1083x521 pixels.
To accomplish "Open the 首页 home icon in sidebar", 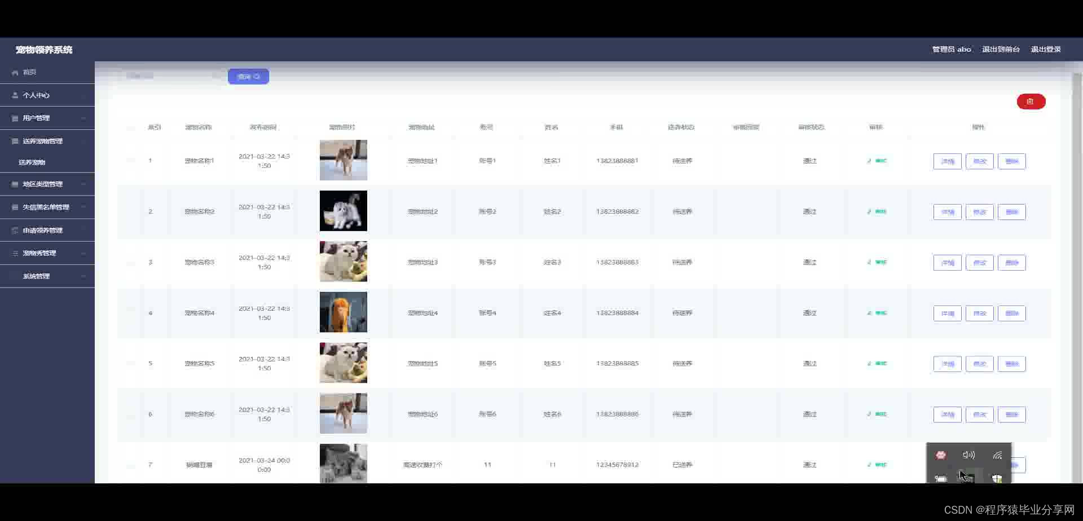I will point(15,73).
